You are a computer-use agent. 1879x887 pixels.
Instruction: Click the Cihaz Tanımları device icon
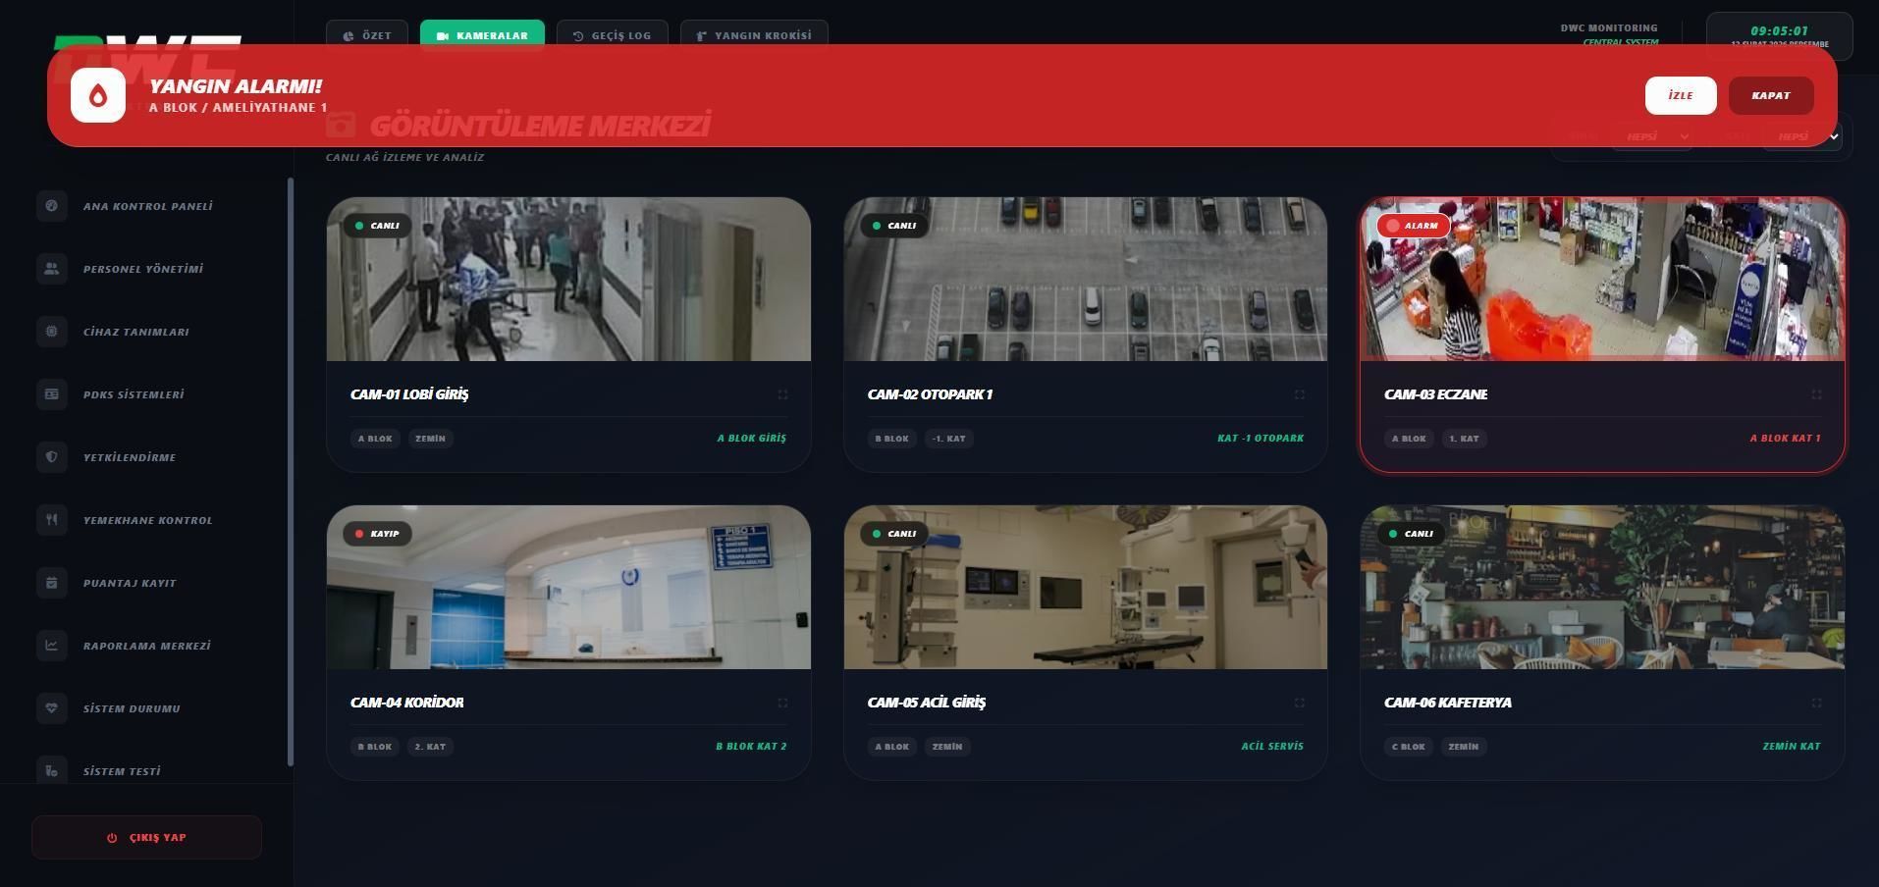tap(51, 331)
